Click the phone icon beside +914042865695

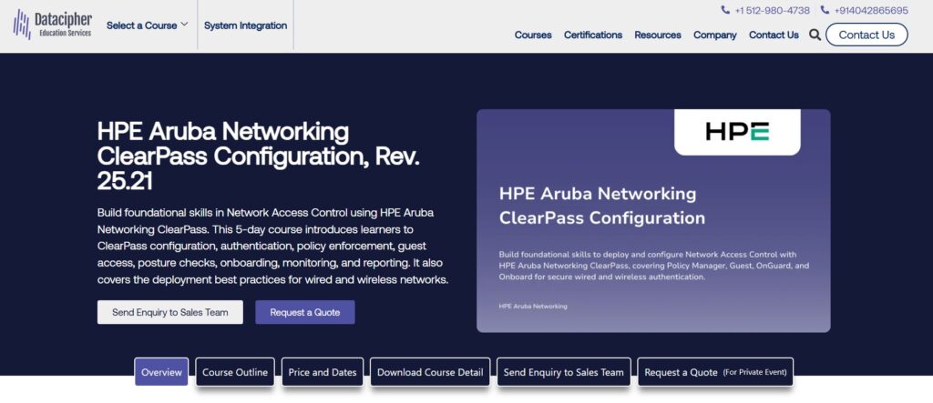(825, 10)
